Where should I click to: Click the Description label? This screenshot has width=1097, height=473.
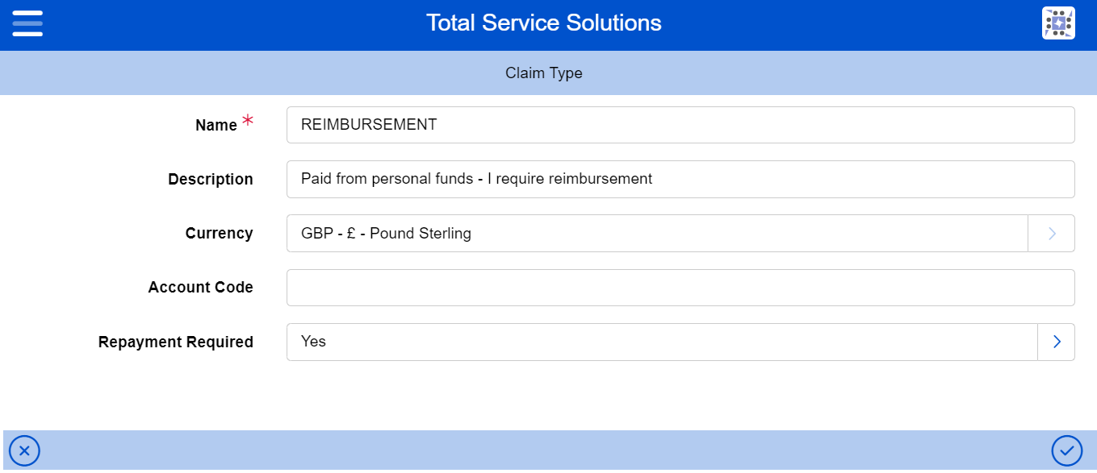pyautogui.click(x=211, y=180)
